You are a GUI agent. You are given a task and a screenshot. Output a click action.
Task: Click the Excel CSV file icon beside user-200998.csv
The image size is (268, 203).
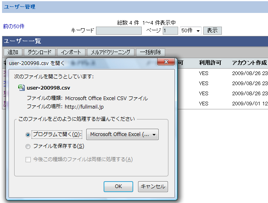21,88
